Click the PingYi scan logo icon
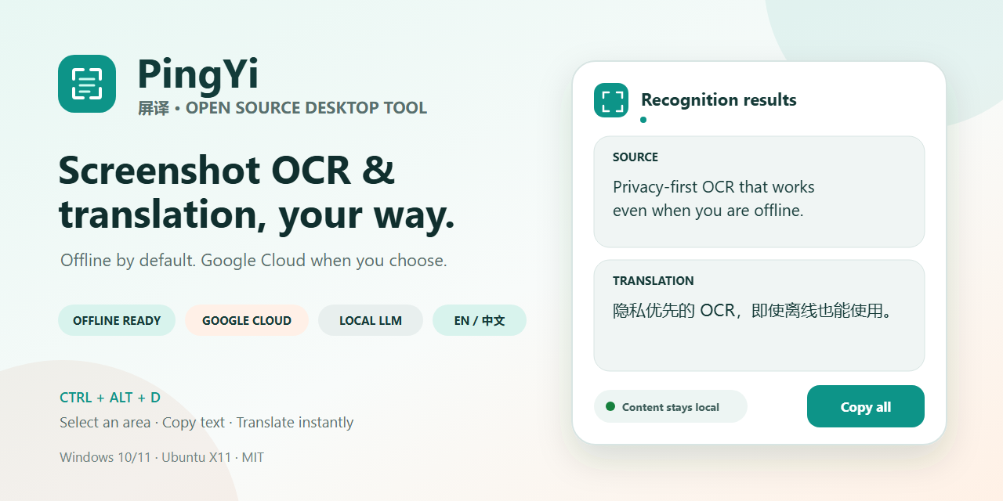This screenshot has height=501, width=1003. click(87, 84)
